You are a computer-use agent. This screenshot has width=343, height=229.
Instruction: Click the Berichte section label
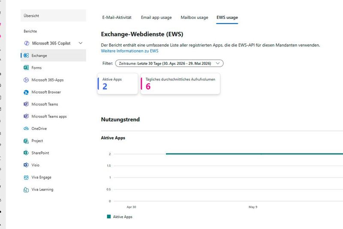click(30, 31)
